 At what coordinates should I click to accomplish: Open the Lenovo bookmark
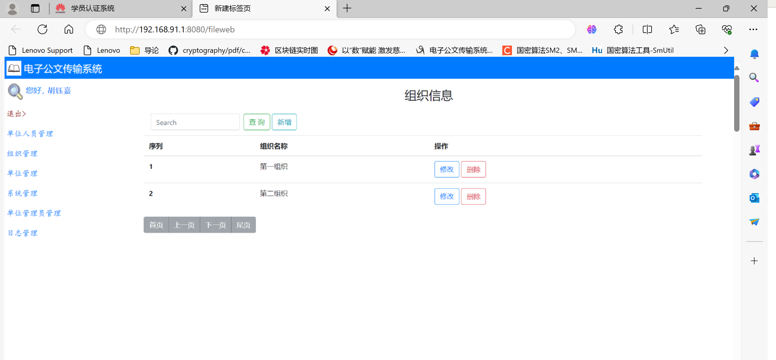pyautogui.click(x=102, y=50)
